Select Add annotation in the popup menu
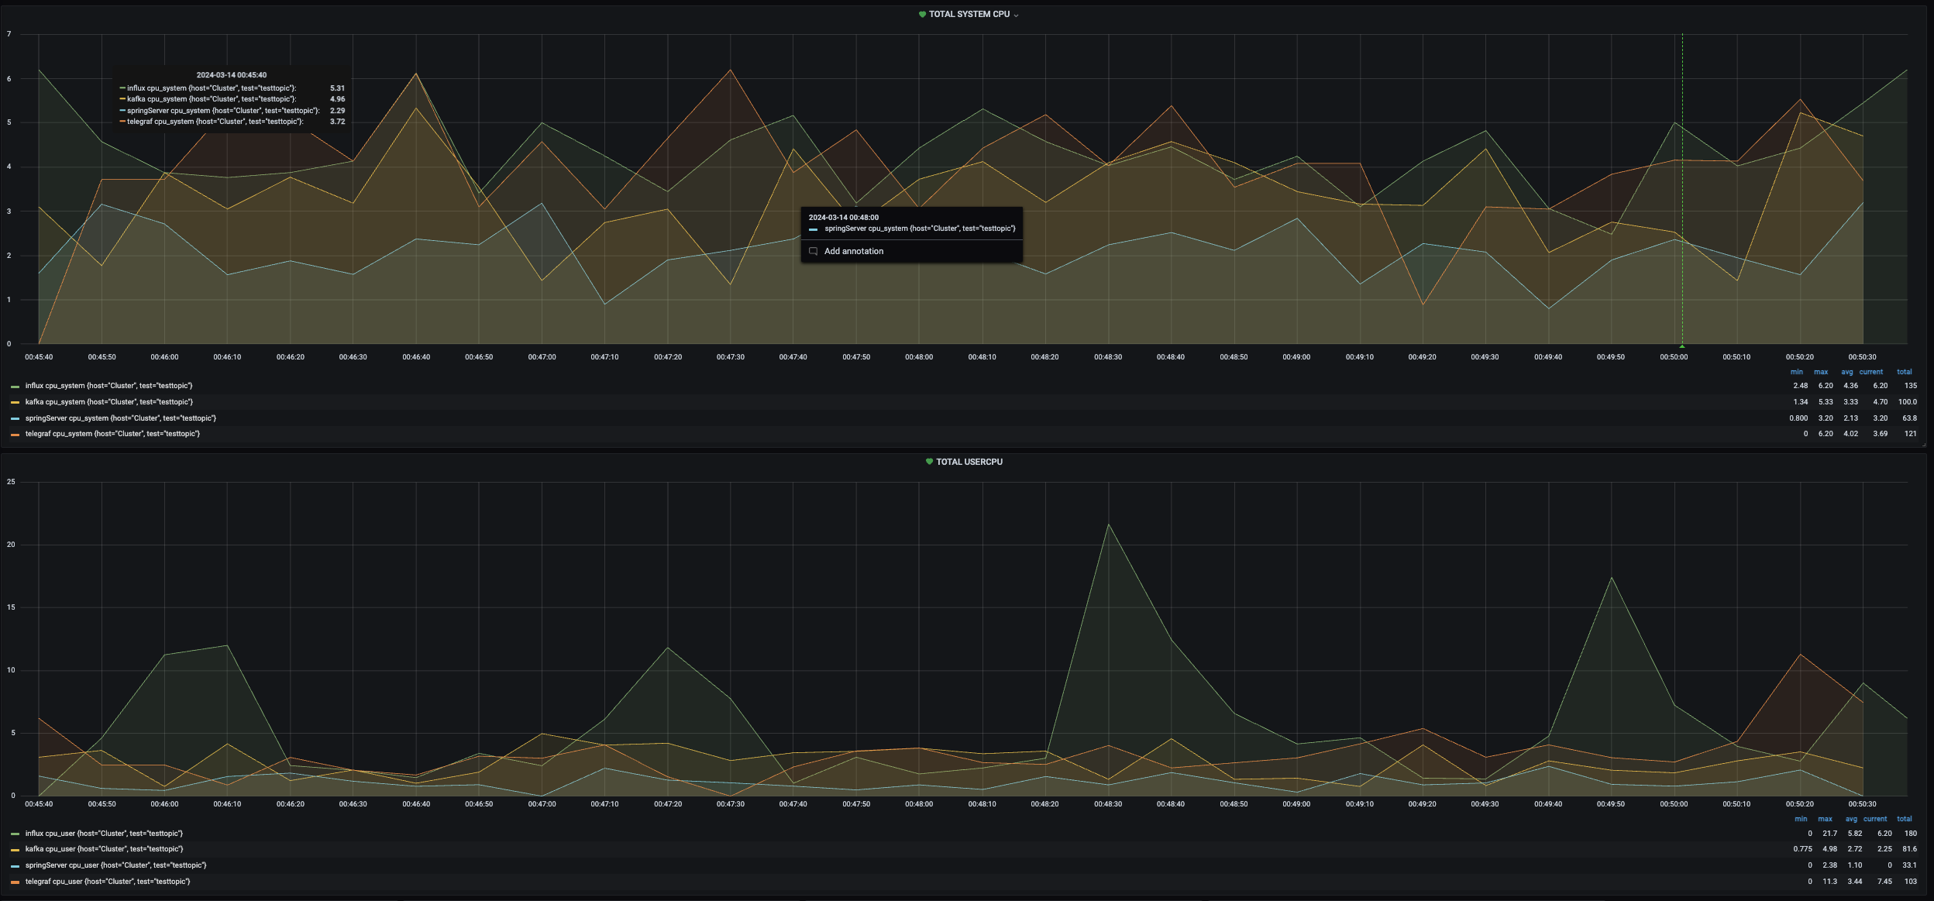Image resolution: width=1934 pixels, height=901 pixels. point(853,251)
